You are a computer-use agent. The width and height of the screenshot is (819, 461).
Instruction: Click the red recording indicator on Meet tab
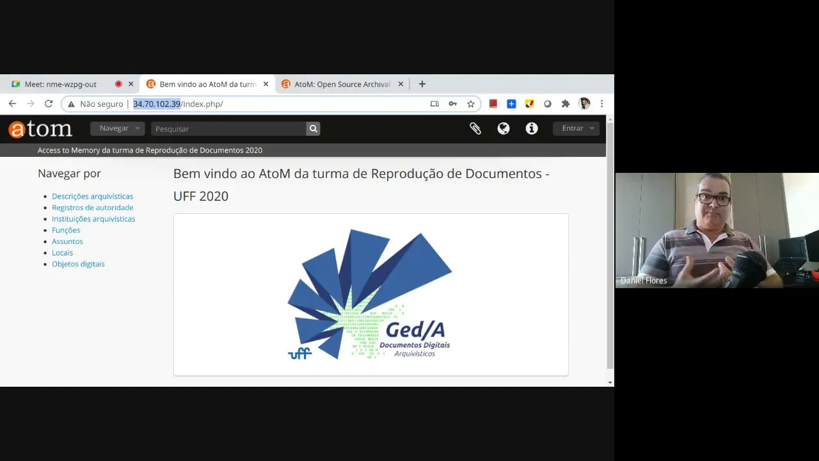pos(118,84)
